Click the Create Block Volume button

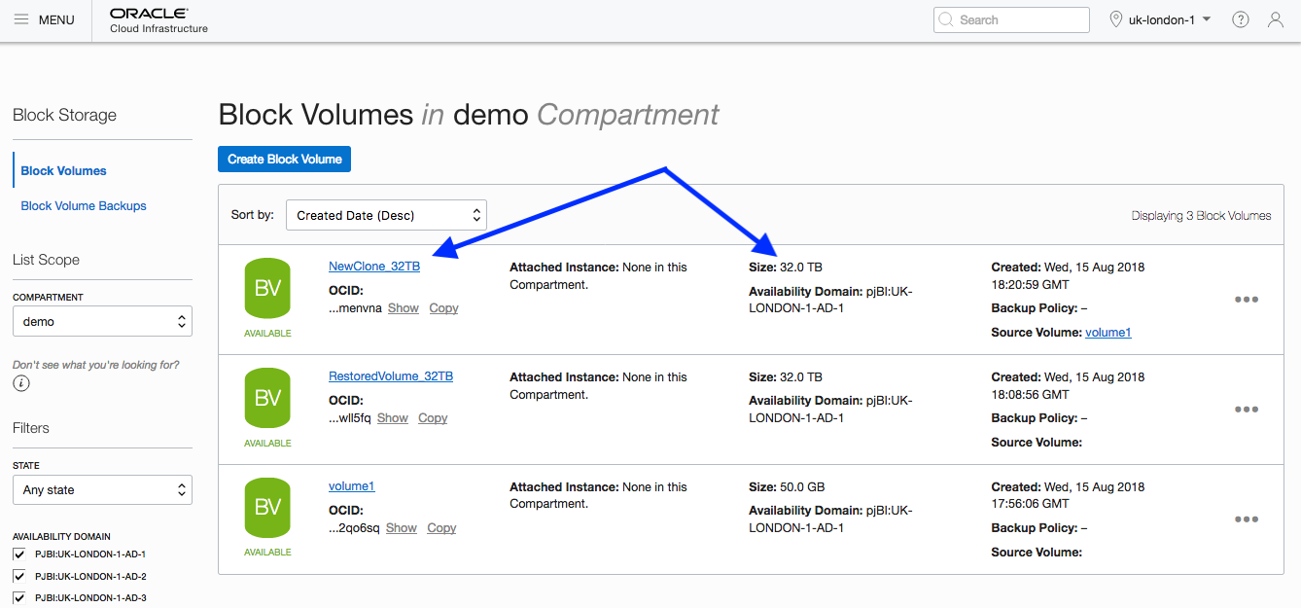click(284, 159)
